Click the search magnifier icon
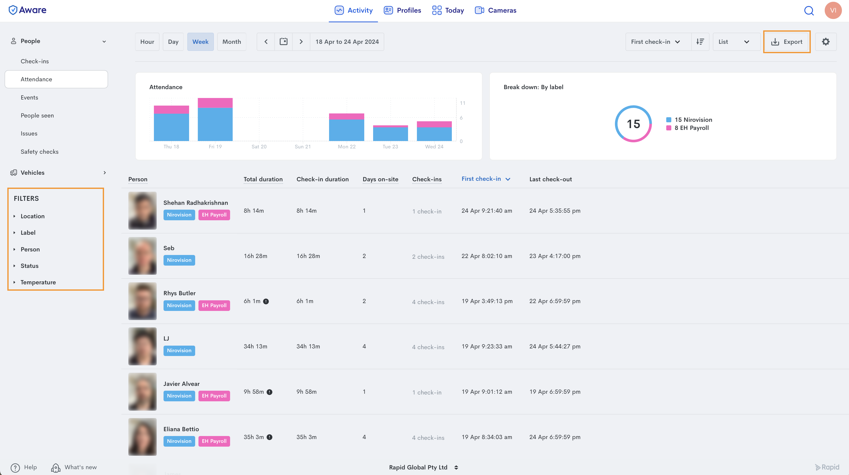Image resolution: width=849 pixels, height=475 pixels. (809, 11)
